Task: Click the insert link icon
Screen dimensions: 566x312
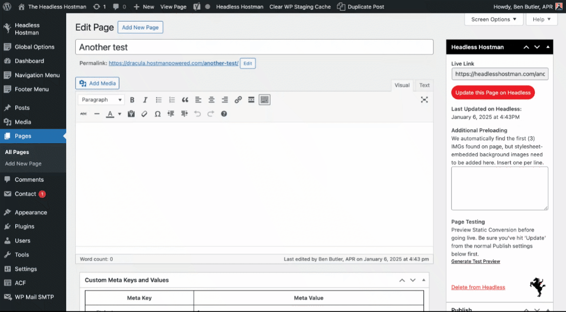Action: coord(238,100)
